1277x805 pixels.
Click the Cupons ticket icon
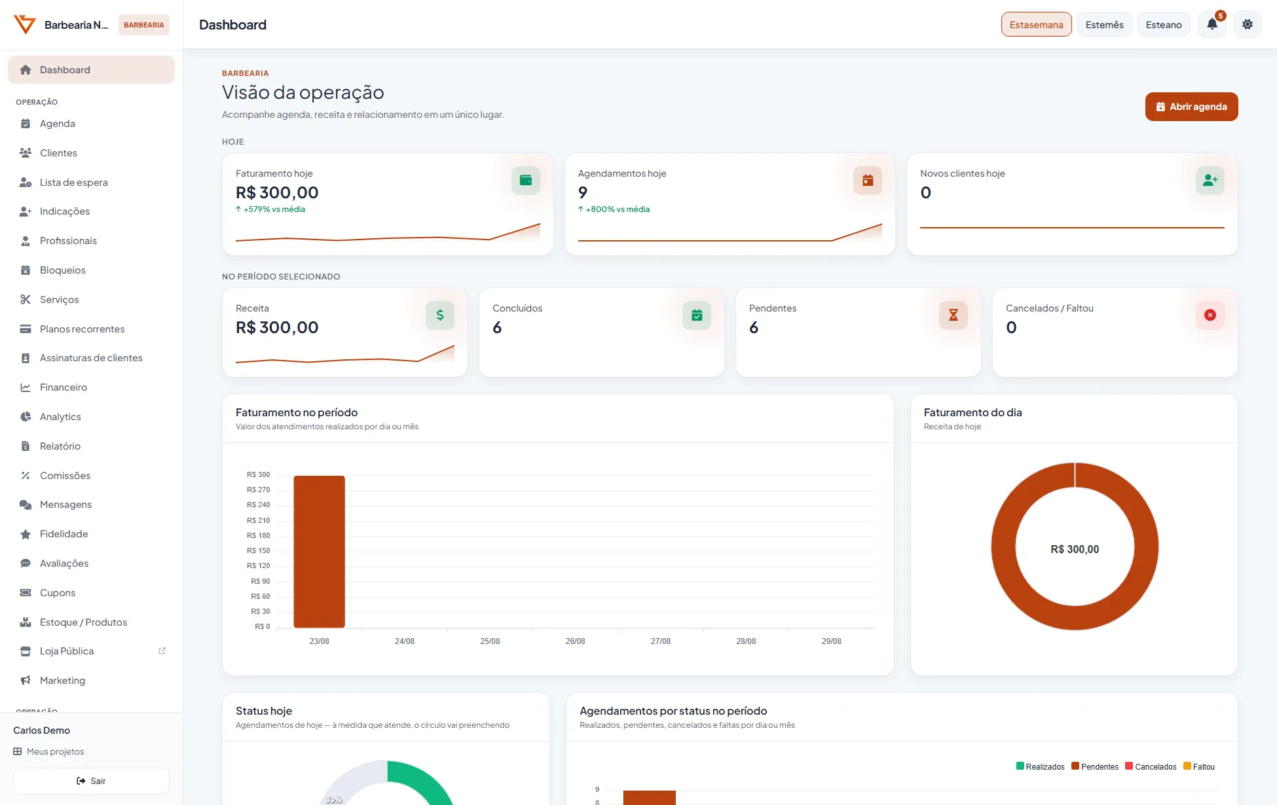click(x=26, y=593)
